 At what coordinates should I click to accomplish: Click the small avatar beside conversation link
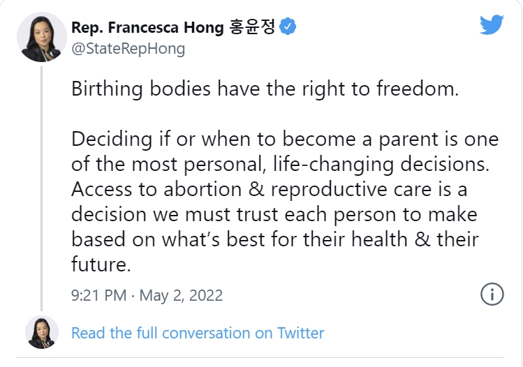coord(42,332)
